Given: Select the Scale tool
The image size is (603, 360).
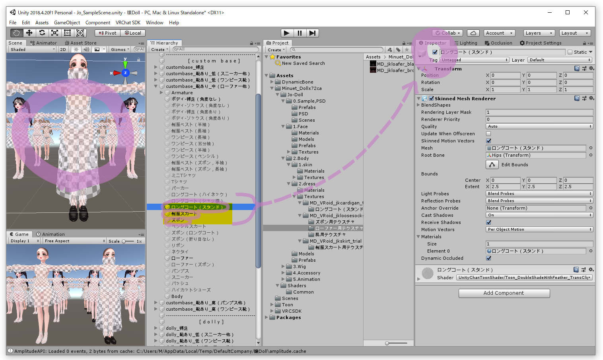Looking at the screenshot, I should pyautogui.click(x=54, y=33).
